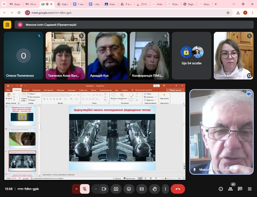This screenshot has height=197, width=257.
Task: Unmute the microphone in the call bar
Action: 84,189
